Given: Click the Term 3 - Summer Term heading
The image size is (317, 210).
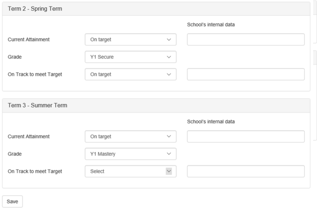Looking at the screenshot, I should [x=37, y=105].
